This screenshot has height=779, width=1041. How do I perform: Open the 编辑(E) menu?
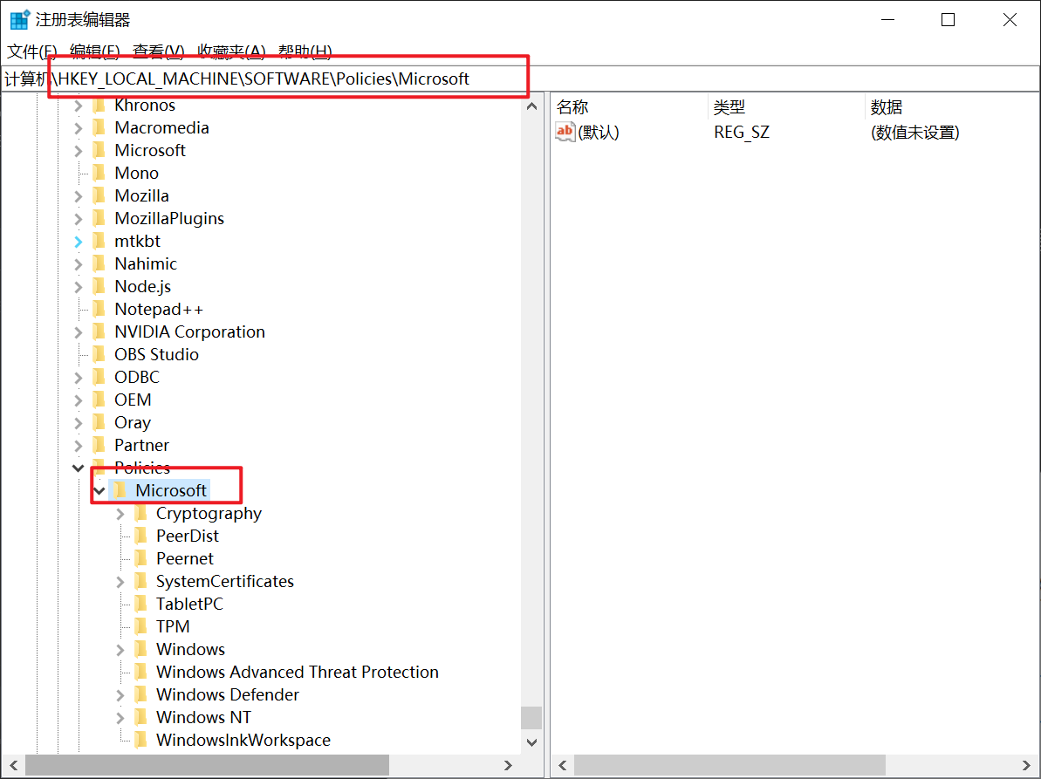(x=94, y=51)
